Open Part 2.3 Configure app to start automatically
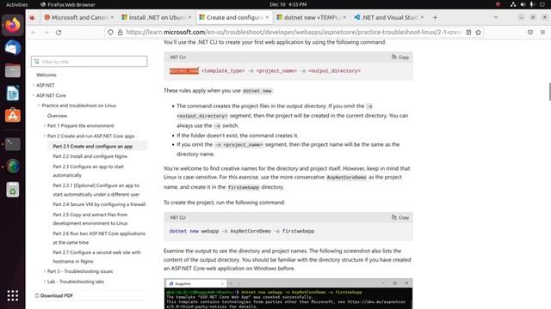The height and width of the screenshot is (309, 551). (88, 171)
